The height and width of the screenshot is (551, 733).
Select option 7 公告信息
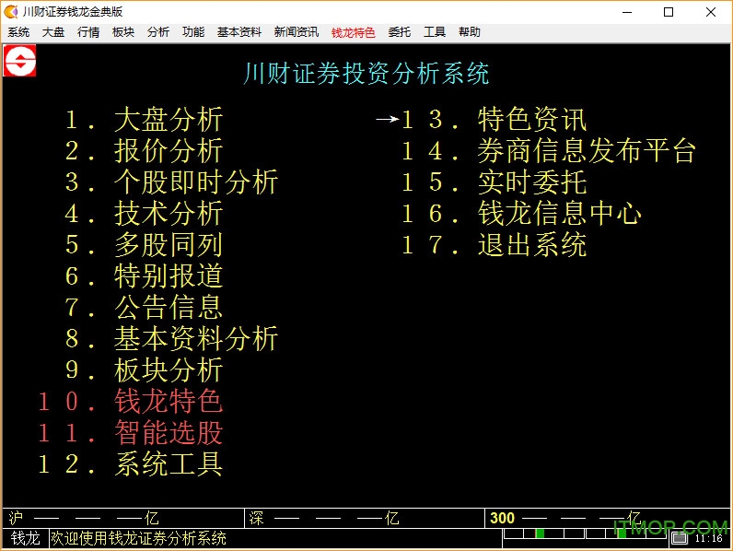(x=144, y=308)
